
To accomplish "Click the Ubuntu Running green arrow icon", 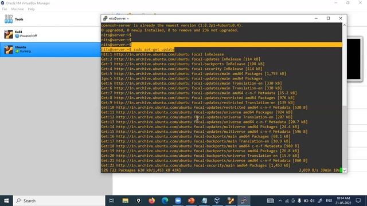I will click(x=17, y=51).
